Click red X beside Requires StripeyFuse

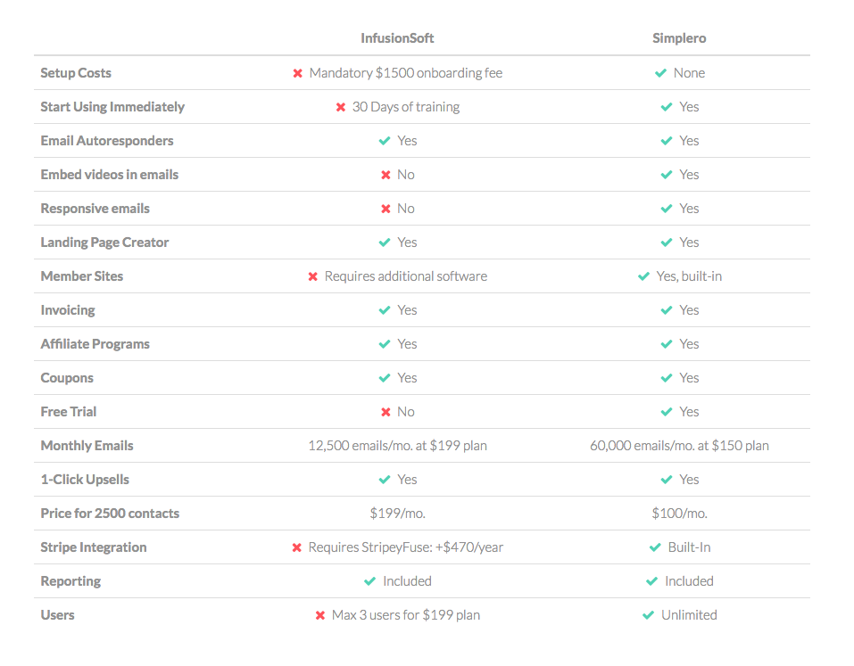297,547
